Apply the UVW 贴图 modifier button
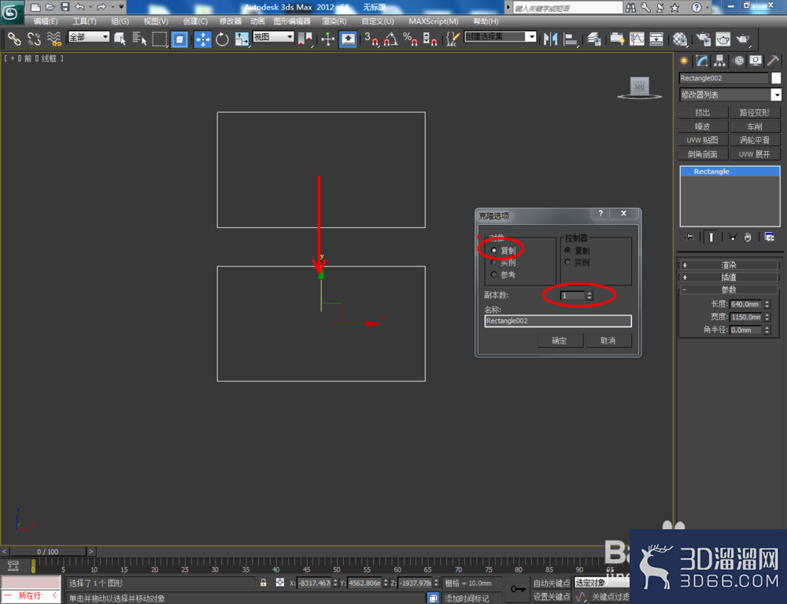Viewport: 787px width, 604px height. [x=703, y=140]
